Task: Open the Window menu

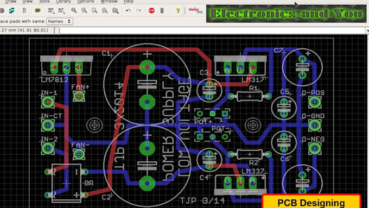Action: pos(109,2)
